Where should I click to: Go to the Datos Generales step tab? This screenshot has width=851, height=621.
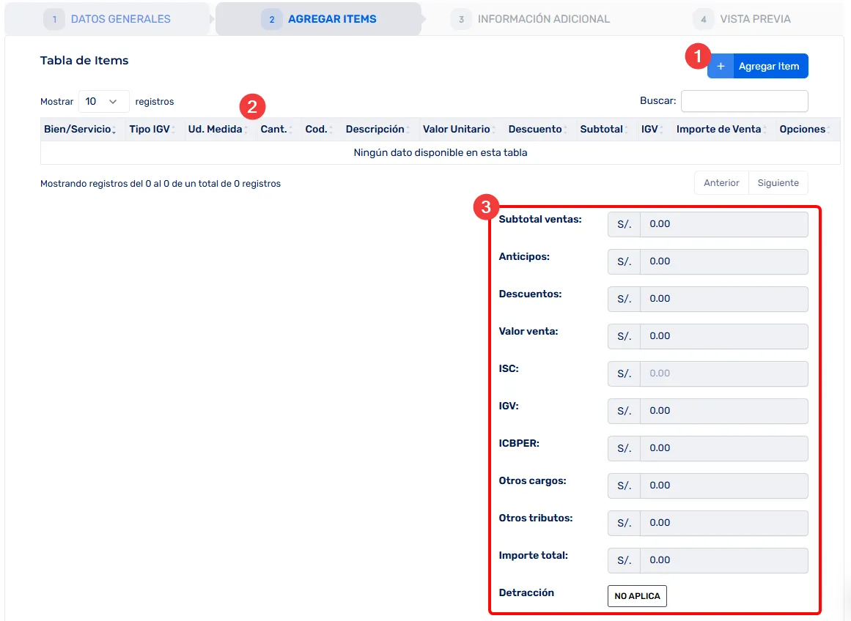tap(110, 19)
